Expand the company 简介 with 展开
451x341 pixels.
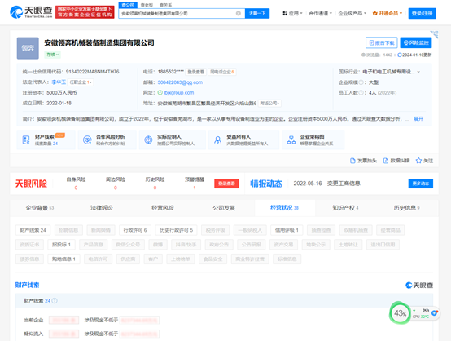tap(418, 119)
